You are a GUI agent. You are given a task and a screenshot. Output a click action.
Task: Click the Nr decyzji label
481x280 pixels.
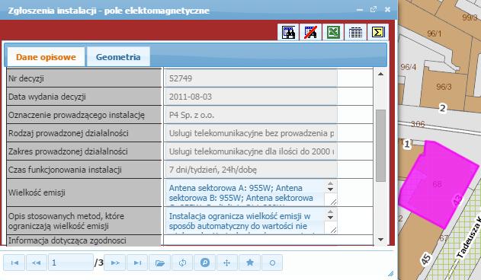(x=26, y=78)
